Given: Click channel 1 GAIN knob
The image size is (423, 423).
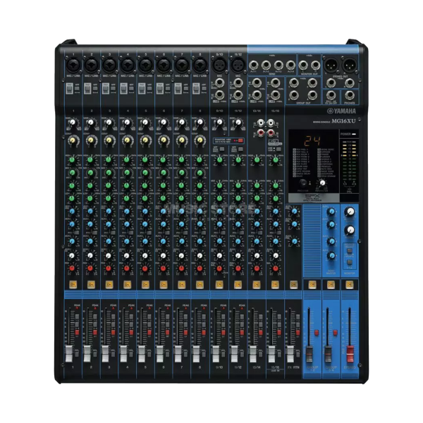Looking at the screenshot, I should click(73, 123).
